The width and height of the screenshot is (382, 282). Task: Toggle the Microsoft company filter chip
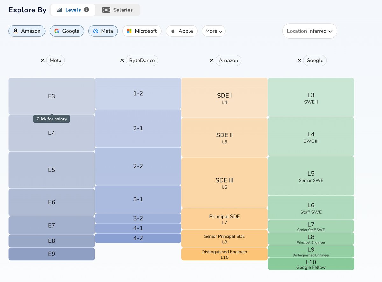tap(142, 31)
